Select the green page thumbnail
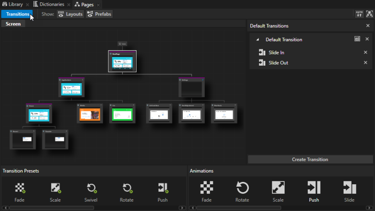The image size is (375, 211). 122,114
